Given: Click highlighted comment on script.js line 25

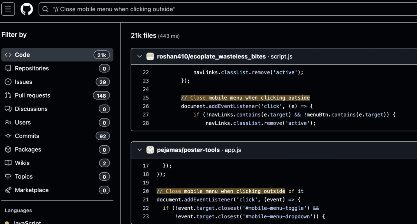Looking at the screenshot, I should 245,98.
